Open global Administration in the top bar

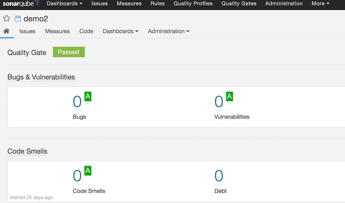(284, 3)
